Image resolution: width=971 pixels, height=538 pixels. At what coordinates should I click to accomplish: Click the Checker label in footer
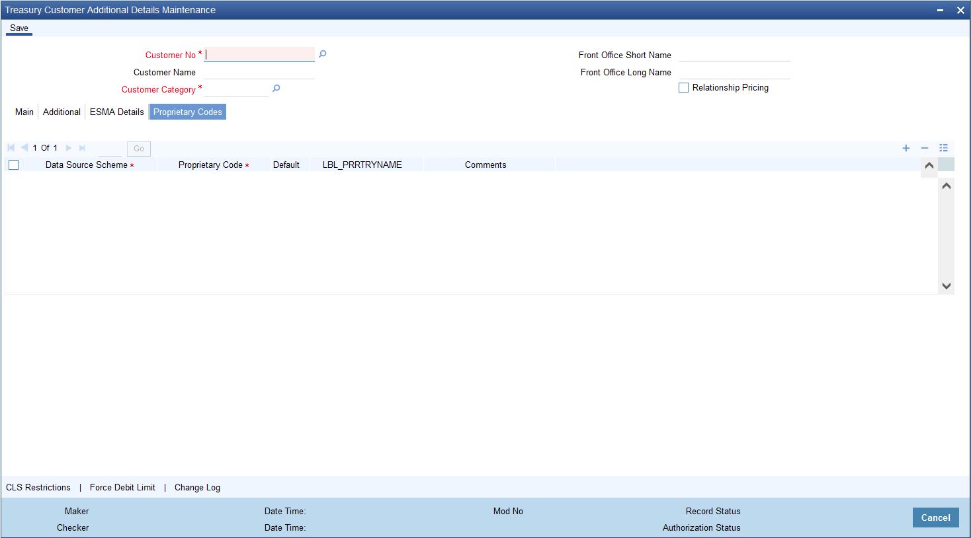tap(73, 527)
